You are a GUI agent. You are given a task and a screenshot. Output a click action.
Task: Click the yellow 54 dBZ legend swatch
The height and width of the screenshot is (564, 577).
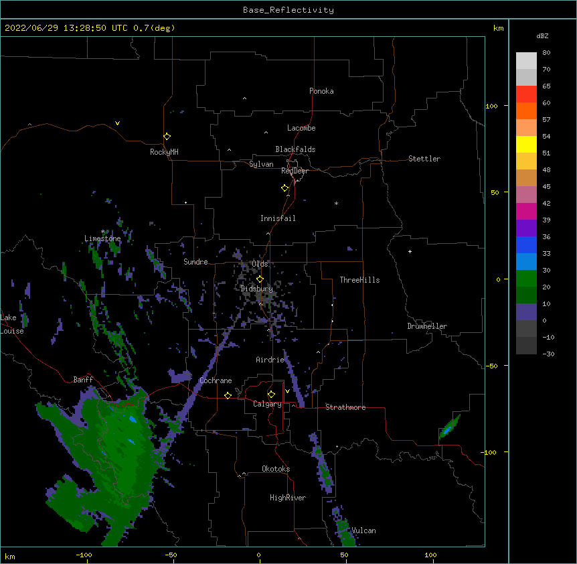click(x=526, y=145)
